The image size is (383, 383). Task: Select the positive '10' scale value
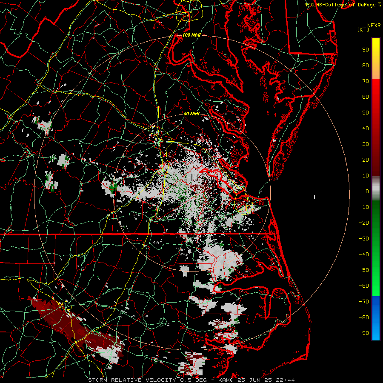pos(366,176)
